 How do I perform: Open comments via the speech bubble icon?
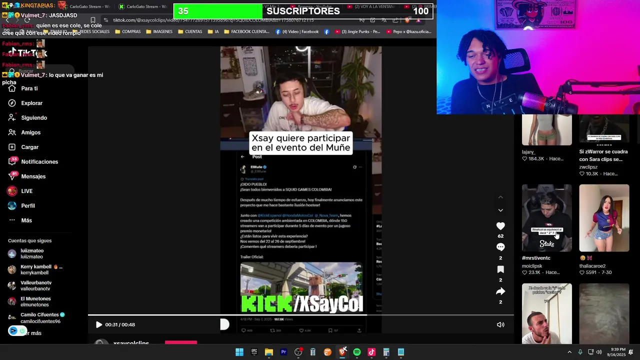pyautogui.click(x=500, y=247)
